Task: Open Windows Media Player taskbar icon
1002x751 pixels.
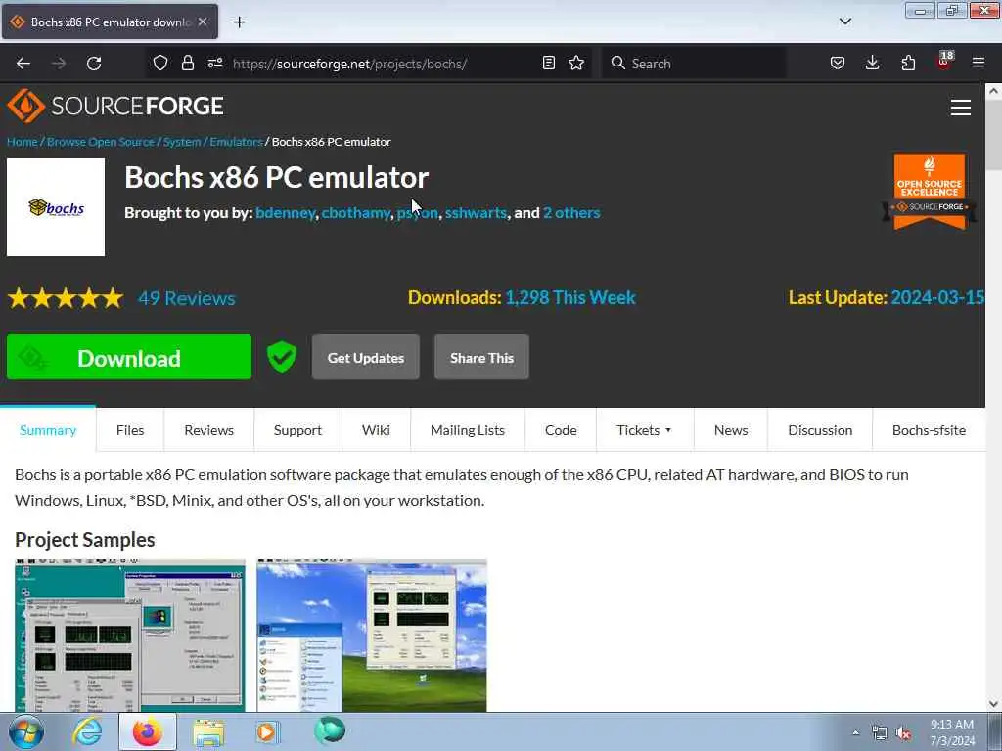Action: pyautogui.click(x=267, y=732)
